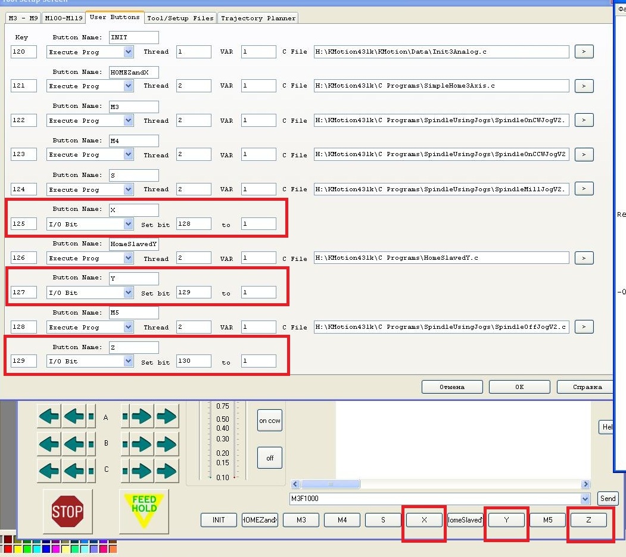
Task: Open help with the Справка button
Action: [585, 387]
